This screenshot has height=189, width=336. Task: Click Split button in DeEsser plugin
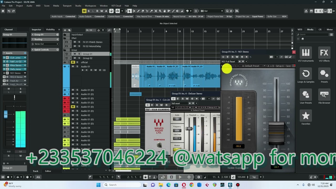[177, 119]
